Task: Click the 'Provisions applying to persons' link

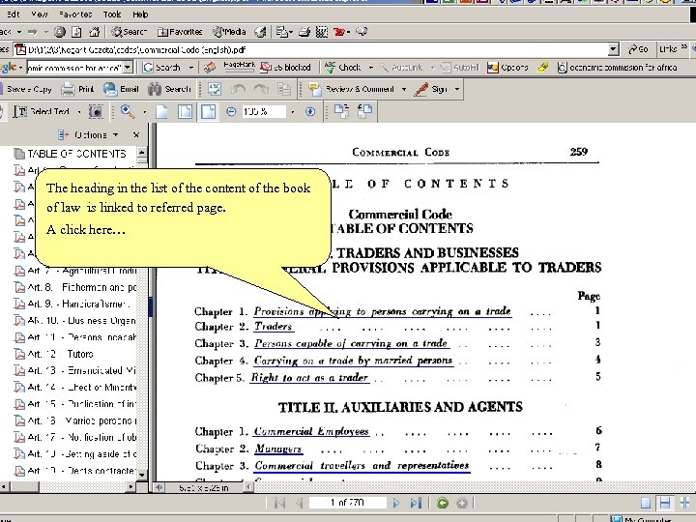Action: pos(382,311)
